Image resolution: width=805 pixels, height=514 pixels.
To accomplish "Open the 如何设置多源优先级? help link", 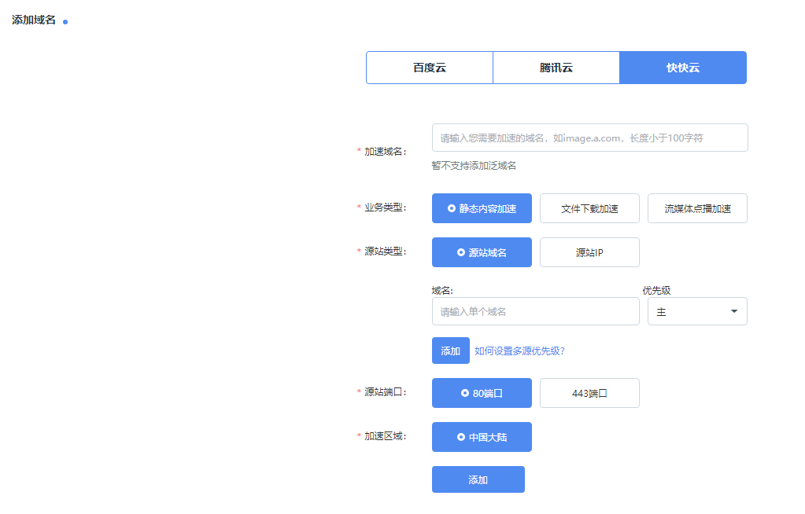I will pyautogui.click(x=519, y=351).
